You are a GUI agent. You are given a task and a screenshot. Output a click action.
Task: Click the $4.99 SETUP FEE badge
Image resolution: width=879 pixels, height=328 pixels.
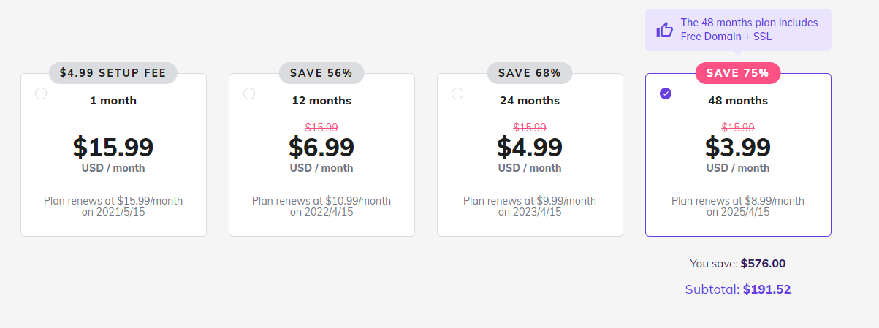click(113, 73)
